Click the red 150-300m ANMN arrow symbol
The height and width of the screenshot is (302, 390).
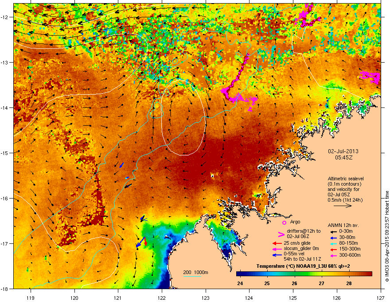334,249
